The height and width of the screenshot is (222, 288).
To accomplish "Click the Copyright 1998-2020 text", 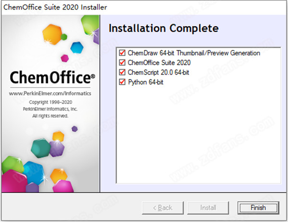I will tap(50, 102).
